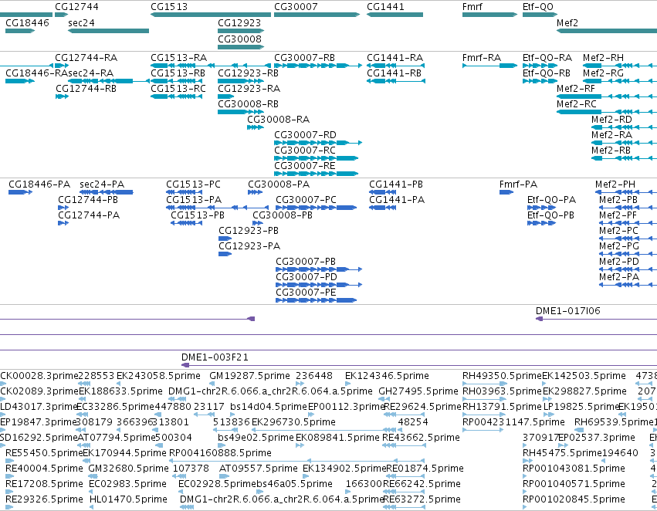Select the CG30007 gene feature
The width and height of the screenshot is (657, 511).
coord(317,15)
